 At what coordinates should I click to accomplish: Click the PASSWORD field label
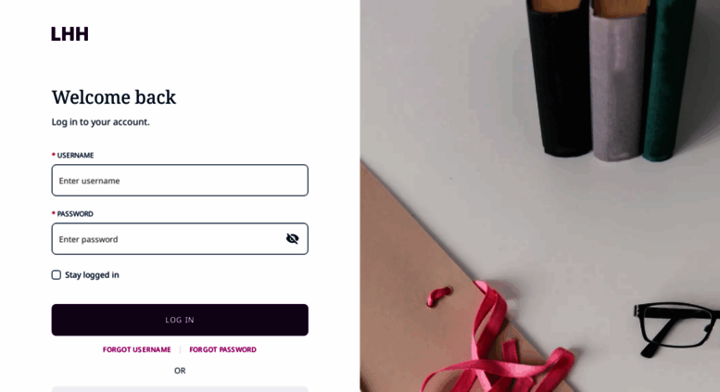click(x=75, y=214)
